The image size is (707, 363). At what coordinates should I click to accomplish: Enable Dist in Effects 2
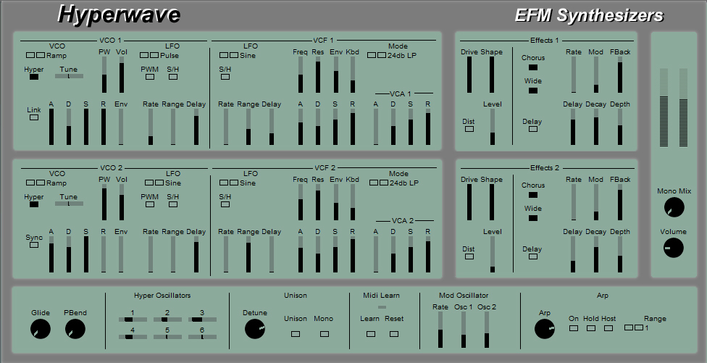[469, 256]
